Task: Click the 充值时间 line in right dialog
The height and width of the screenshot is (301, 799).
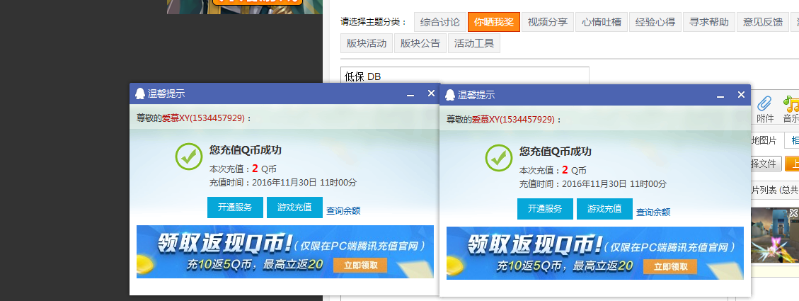Action: click(x=592, y=184)
